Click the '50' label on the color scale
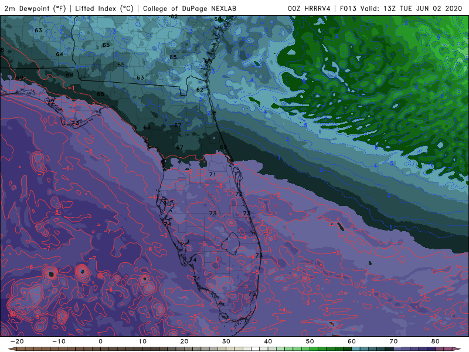Screen dimensions: 469x352 (x=310, y=341)
